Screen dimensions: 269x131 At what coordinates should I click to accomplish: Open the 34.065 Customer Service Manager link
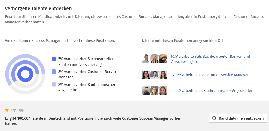pyautogui.click(x=209, y=75)
